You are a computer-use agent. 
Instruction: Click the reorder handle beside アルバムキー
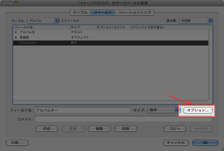[x=16, y=43]
